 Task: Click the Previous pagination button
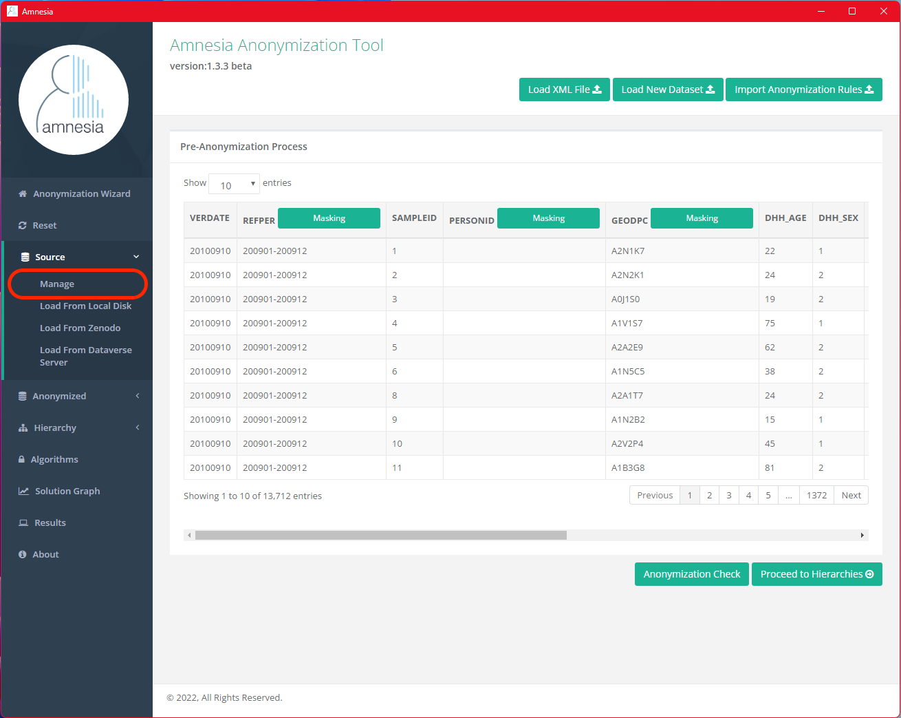pyautogui.click(x=655, y=495)
